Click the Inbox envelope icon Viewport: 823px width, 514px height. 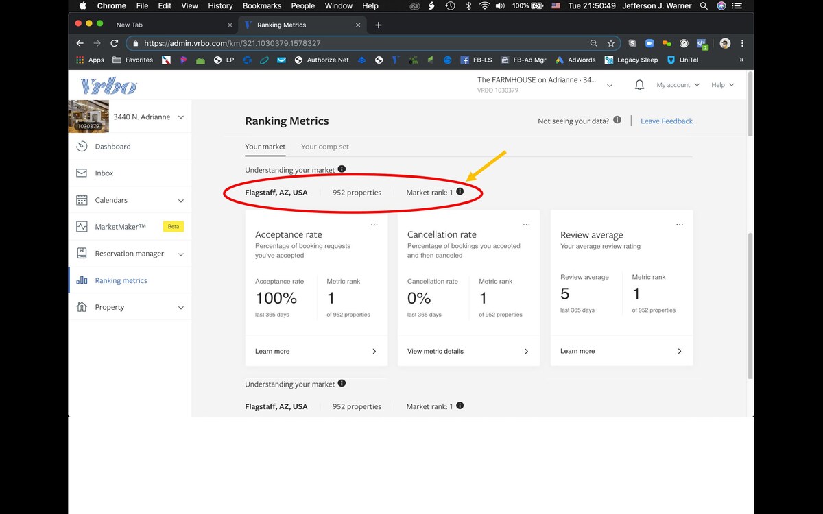[82, 173]
